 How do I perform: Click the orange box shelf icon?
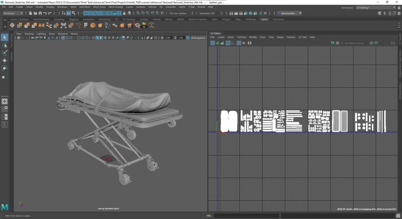click(93, 25)
